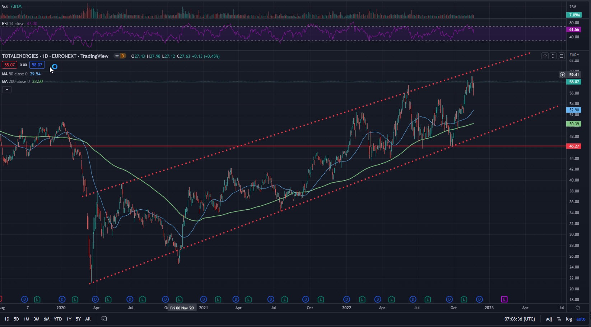
Task: Click the orange delayed-data D badge
Action: coord(123,56)
